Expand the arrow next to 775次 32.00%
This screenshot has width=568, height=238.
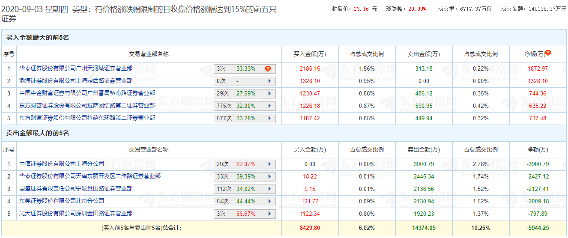pyautogui.click(x=269, y=106)
